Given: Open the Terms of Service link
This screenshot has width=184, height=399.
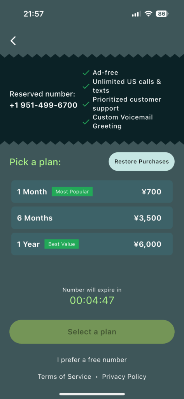Looking at the screenshot, I should pos(65,377).
